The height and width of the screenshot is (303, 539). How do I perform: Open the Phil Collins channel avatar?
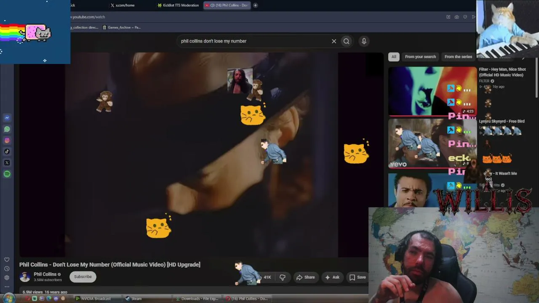coord(25,277)
